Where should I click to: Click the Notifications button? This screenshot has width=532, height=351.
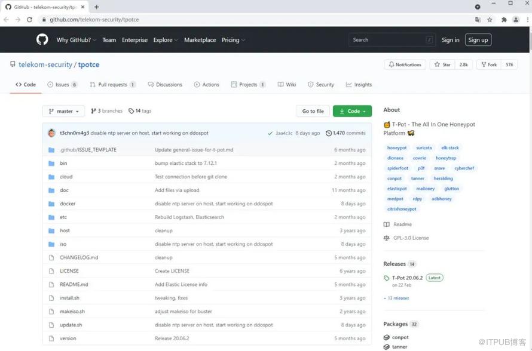click(405, 64)
